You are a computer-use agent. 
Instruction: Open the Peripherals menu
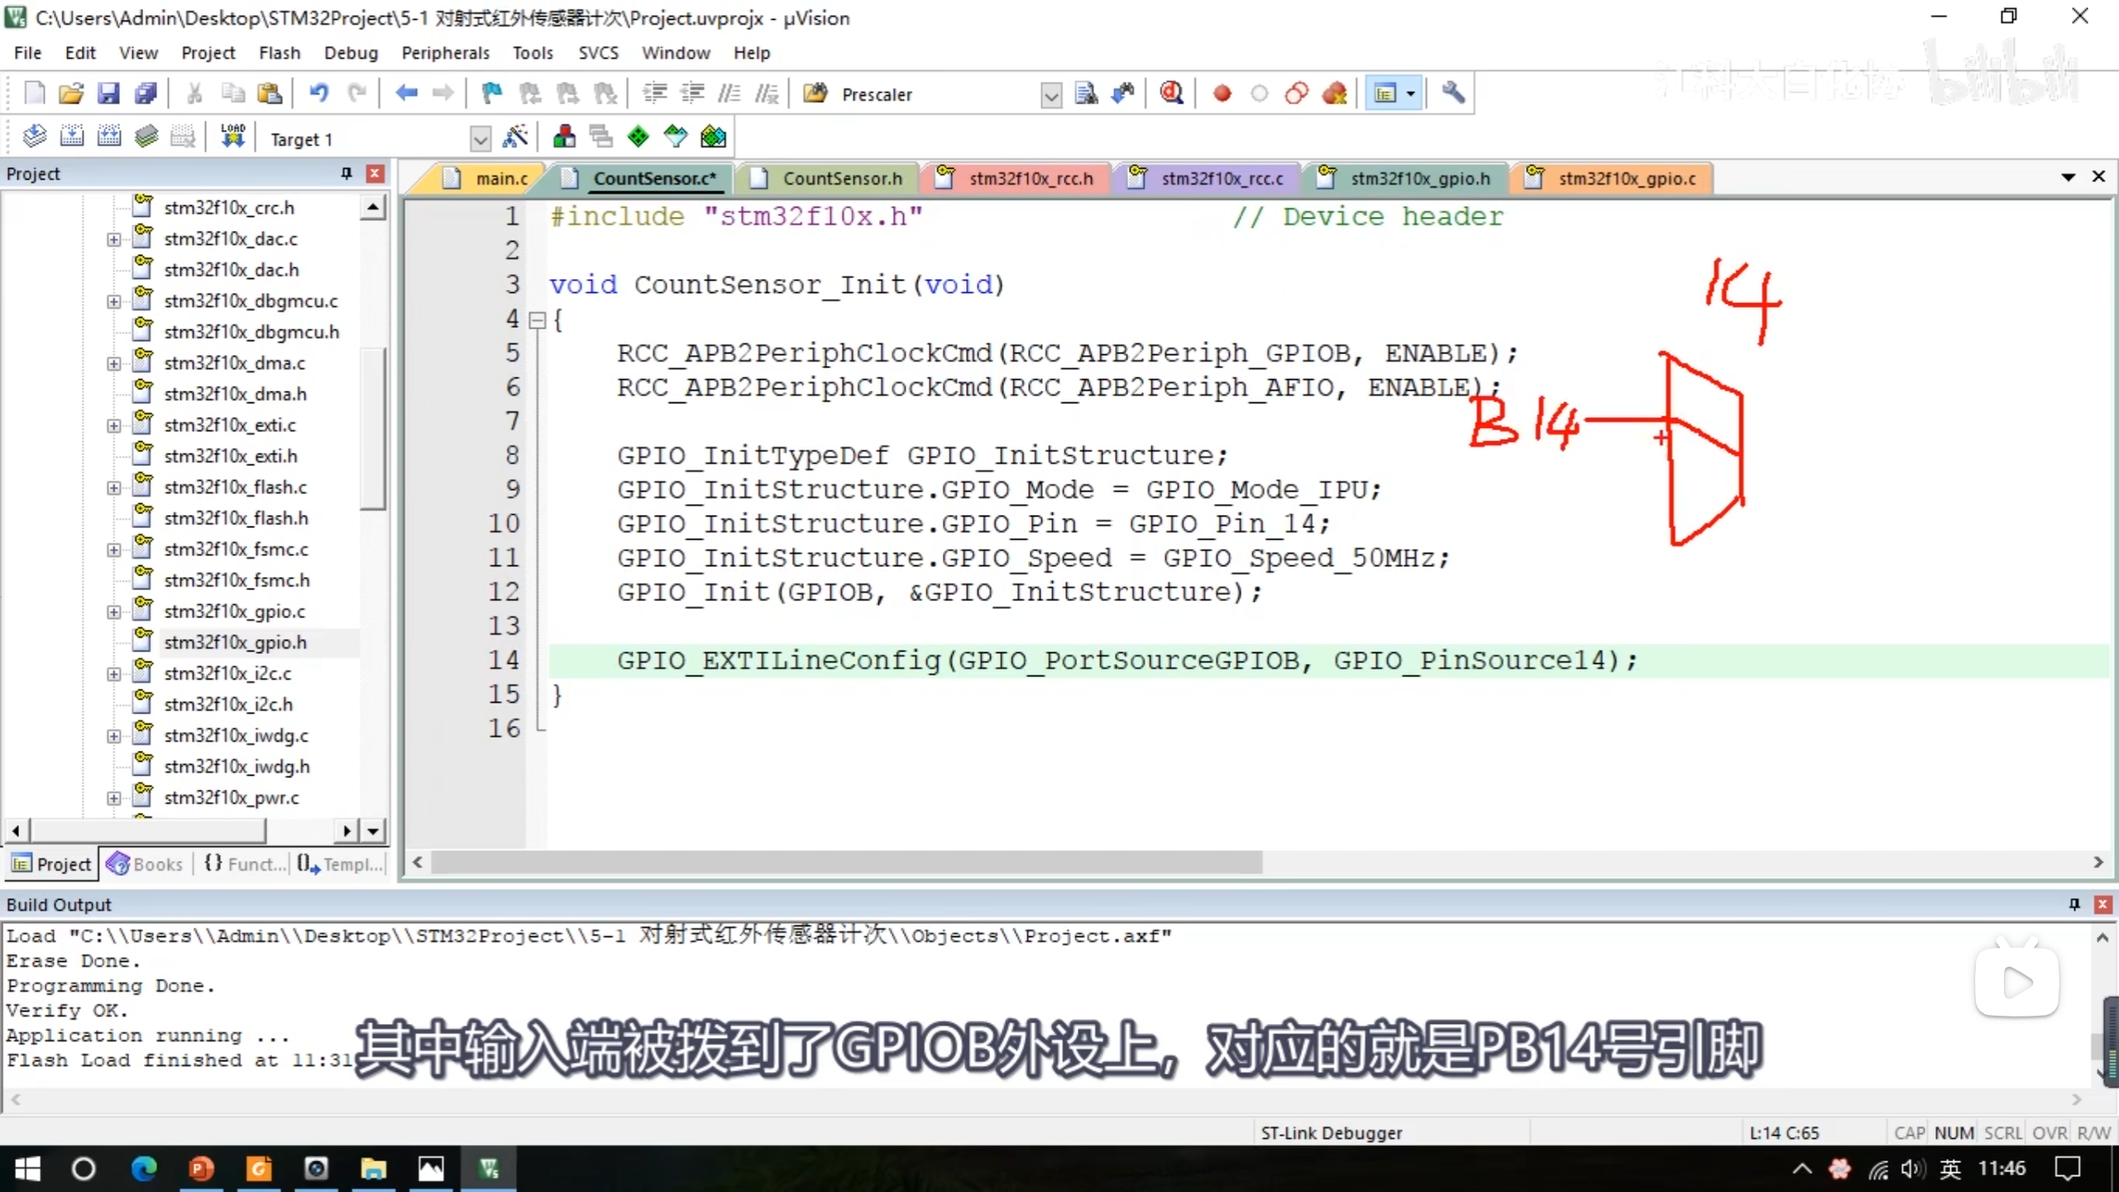(x=445, y=53)
